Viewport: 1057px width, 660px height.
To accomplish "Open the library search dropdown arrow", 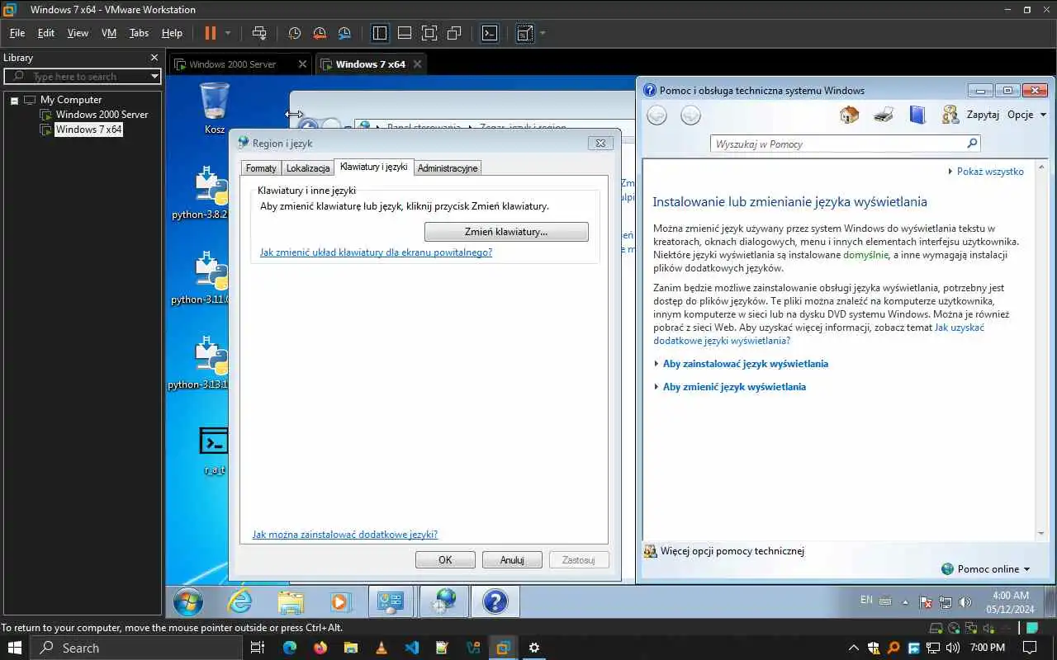I will pyautogui.click(x=154, y=76).
